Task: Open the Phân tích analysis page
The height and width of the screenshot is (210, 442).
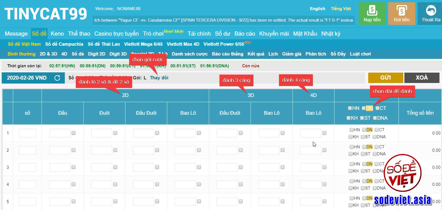Action: (316, 54)
